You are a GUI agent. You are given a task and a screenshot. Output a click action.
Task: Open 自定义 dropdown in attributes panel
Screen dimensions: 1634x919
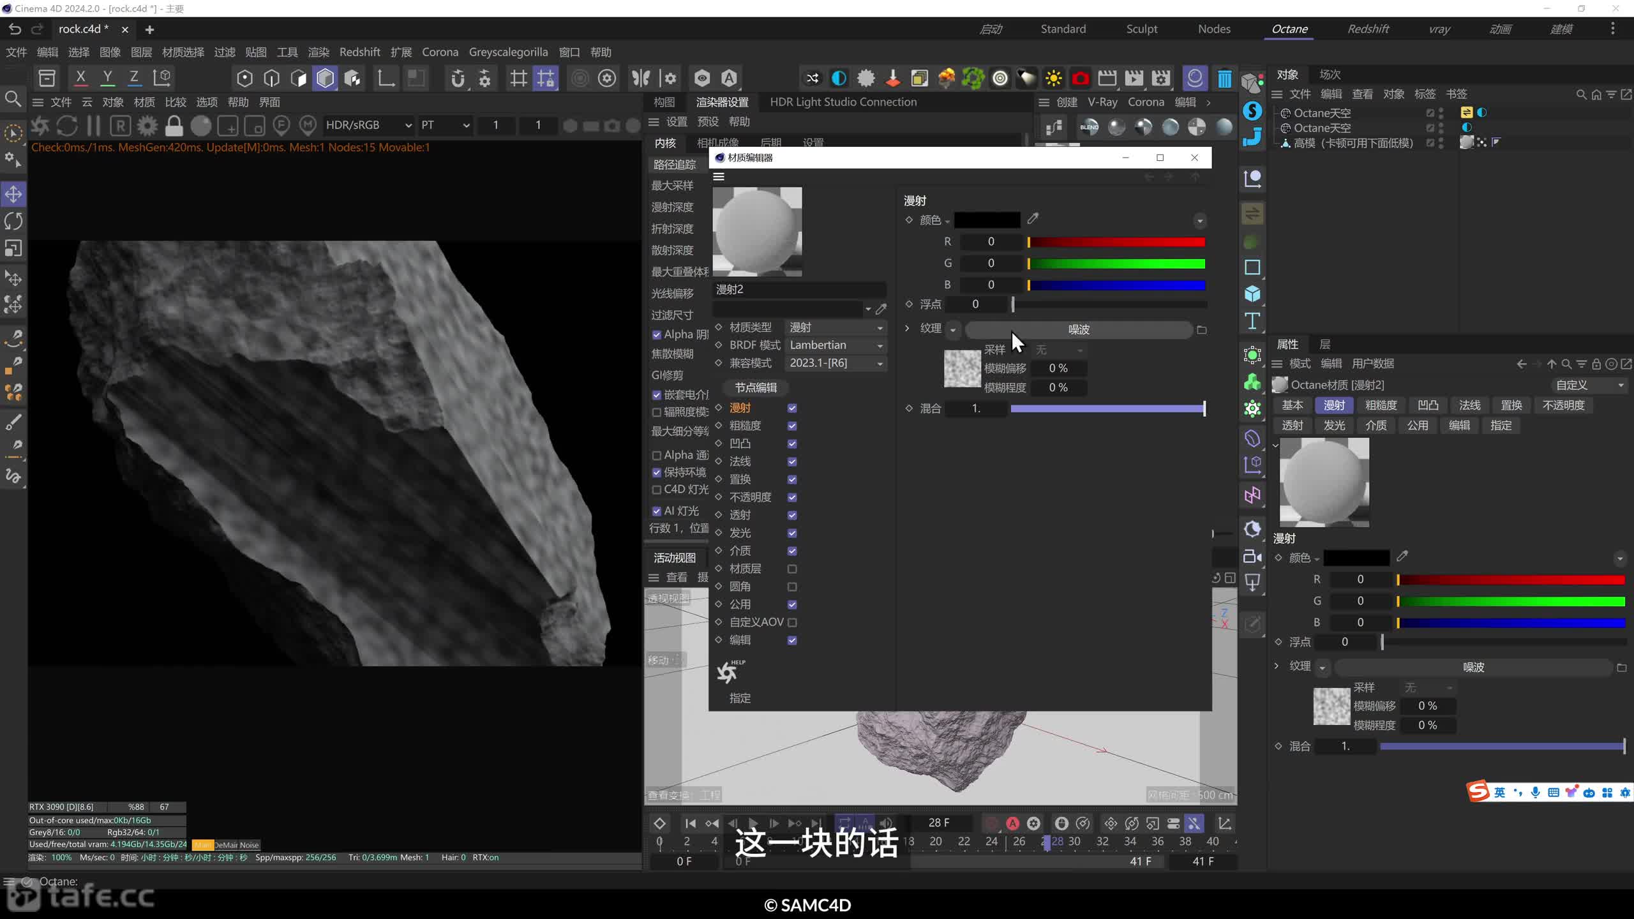click(x=1589, y=385)
